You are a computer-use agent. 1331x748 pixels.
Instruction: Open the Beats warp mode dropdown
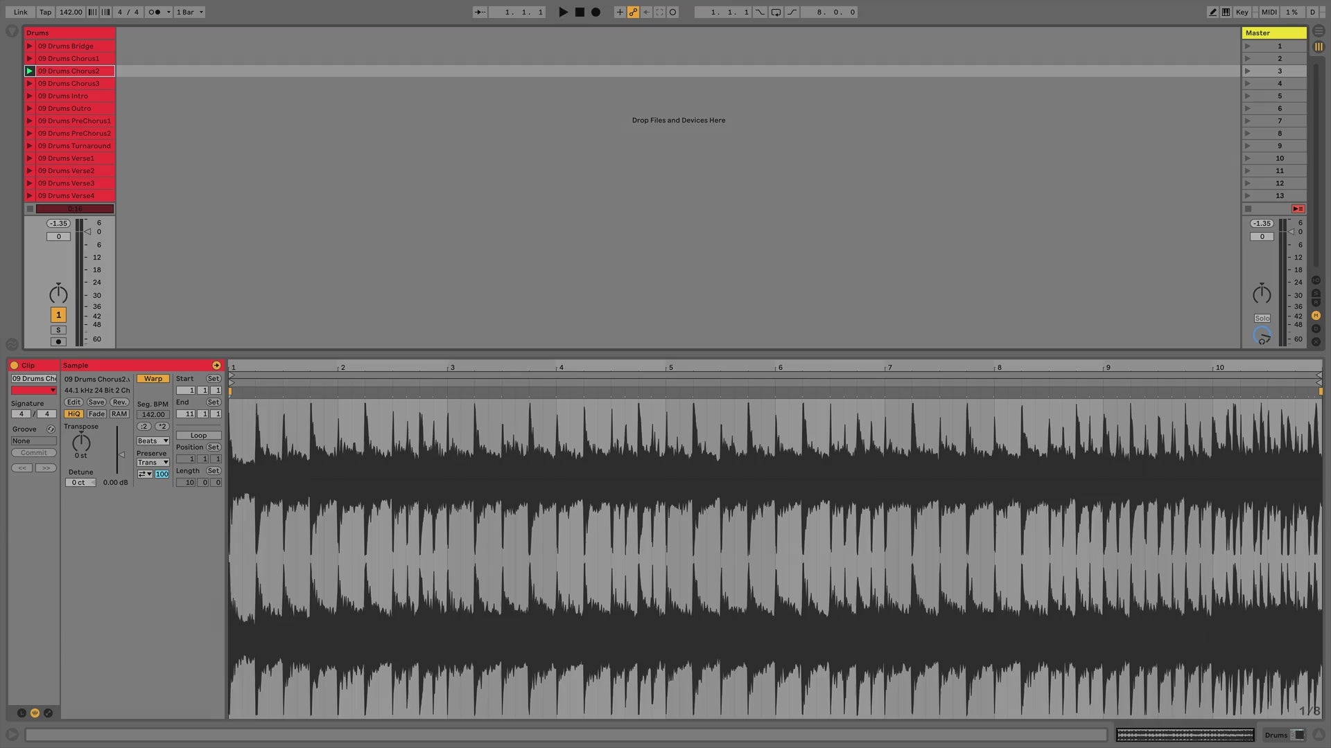pos(153,441)
